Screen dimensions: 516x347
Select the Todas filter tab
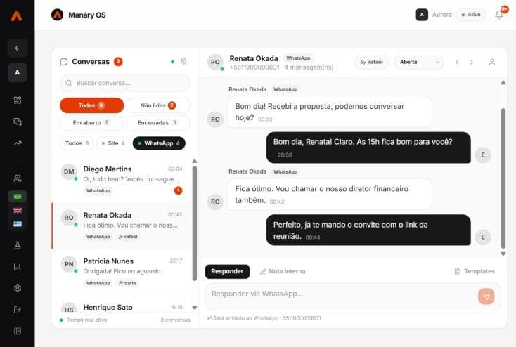(91, 105)
